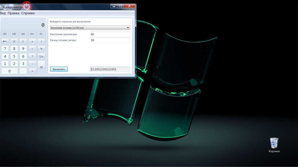Click the square root key
This screenshot has width=298, height=167.
pyautogui.click(x=41, y=41)
